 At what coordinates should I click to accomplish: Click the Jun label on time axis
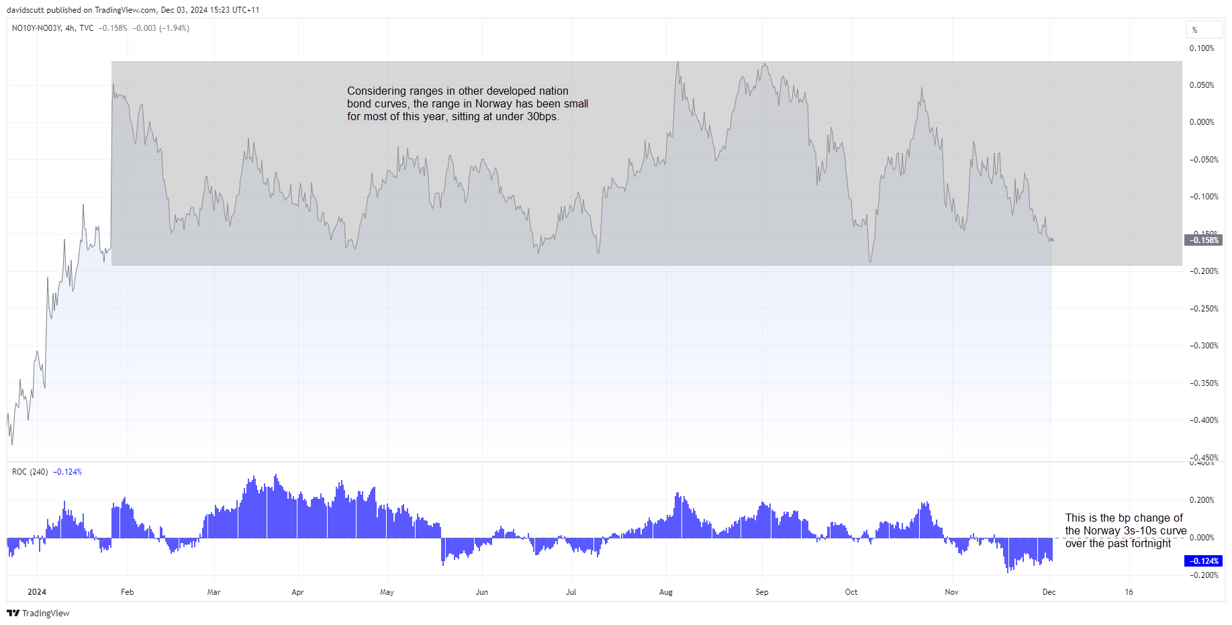481,592
